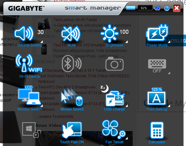Expand the Volume Setting corner triangle
The height and width of the screenshot is (146, 186).
click(42, 42)
